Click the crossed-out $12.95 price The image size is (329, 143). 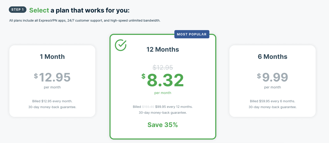(163, 67)
